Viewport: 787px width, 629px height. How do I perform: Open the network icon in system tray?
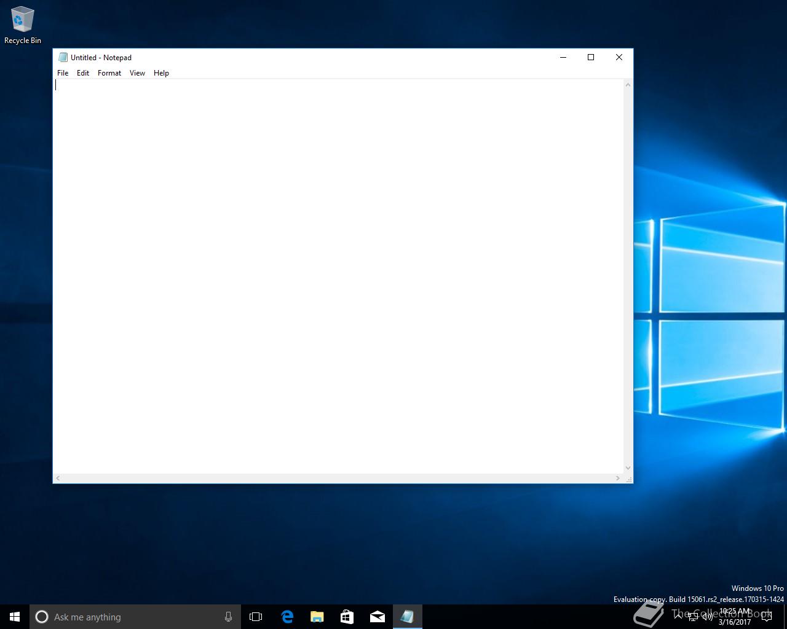[693, 617]
